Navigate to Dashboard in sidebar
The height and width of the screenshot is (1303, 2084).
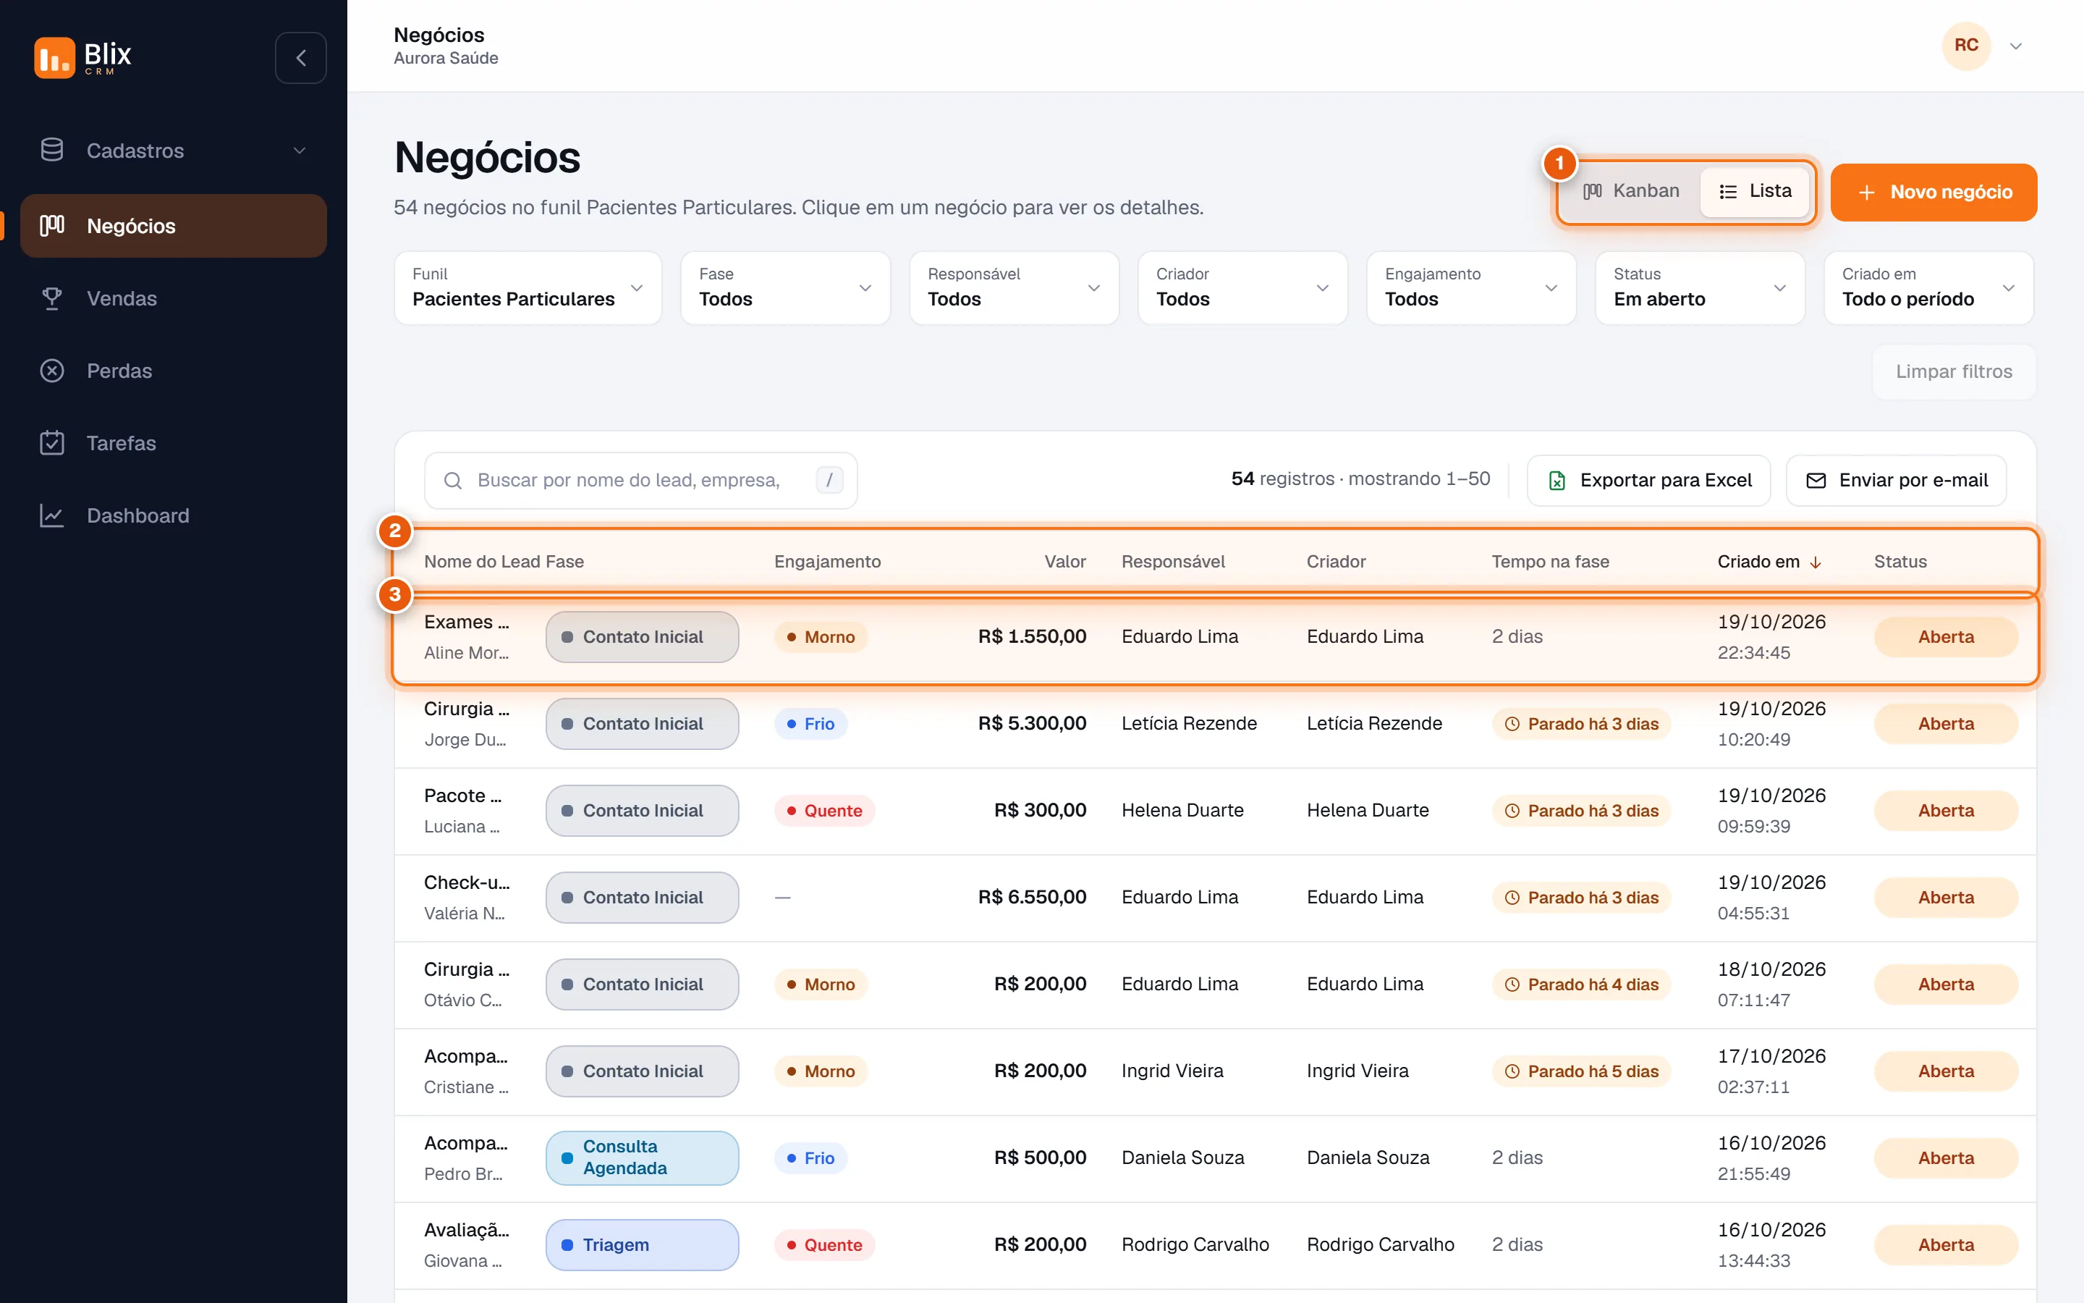click(173, 515)
